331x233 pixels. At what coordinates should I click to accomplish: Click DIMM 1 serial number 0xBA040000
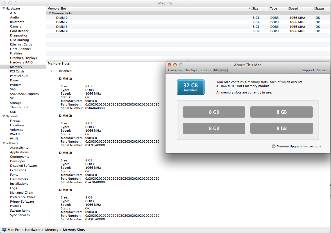(95, 108)
